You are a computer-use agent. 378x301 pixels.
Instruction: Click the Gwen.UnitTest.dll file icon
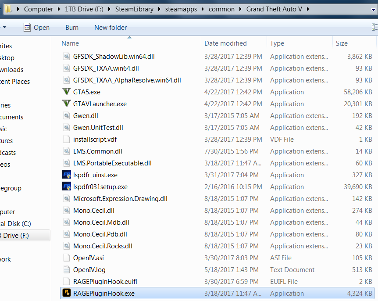[x=67, y=127]
